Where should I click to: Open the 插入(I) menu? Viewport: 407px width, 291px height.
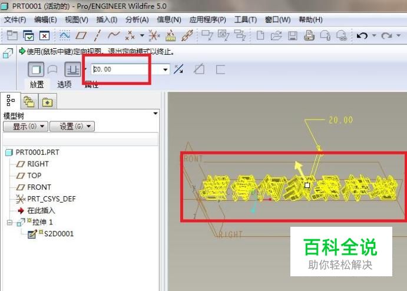(107, 19)
